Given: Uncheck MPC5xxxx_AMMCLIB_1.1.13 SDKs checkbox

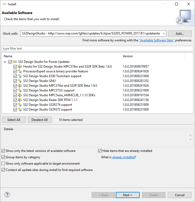Looking at the screenshot, I should (15, 95).
